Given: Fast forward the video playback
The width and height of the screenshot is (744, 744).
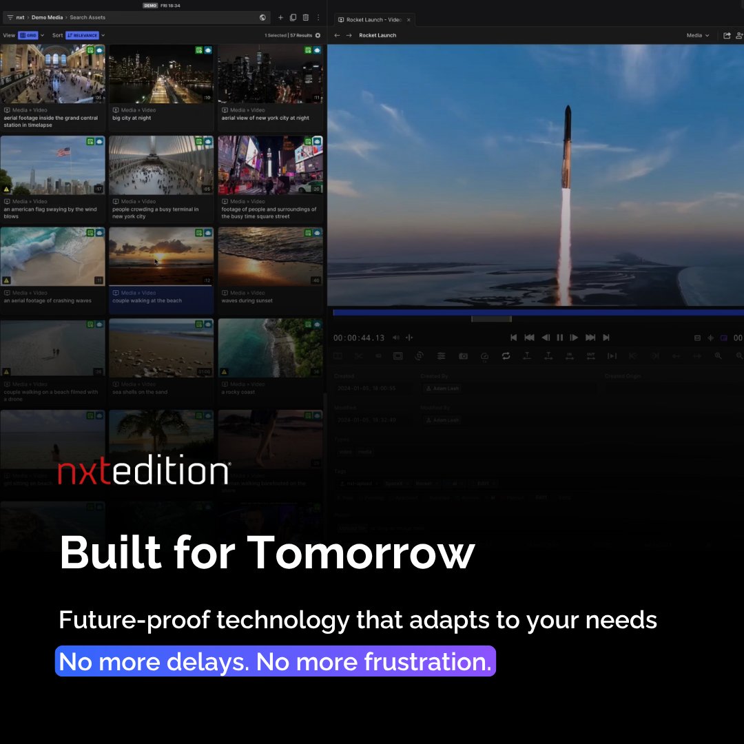Looking at the screenshot, I should (590, 338).
